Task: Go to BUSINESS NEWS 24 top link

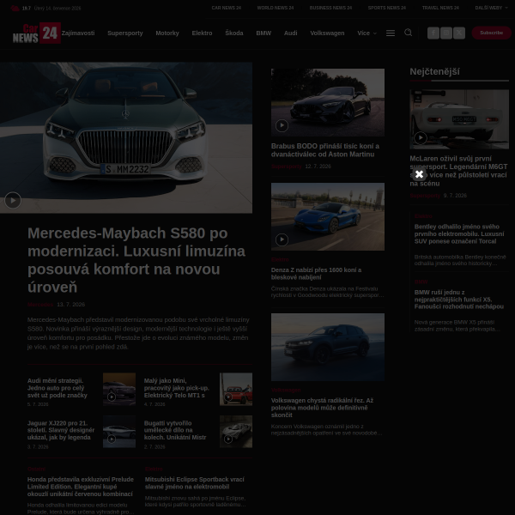Action: [330, 8]
